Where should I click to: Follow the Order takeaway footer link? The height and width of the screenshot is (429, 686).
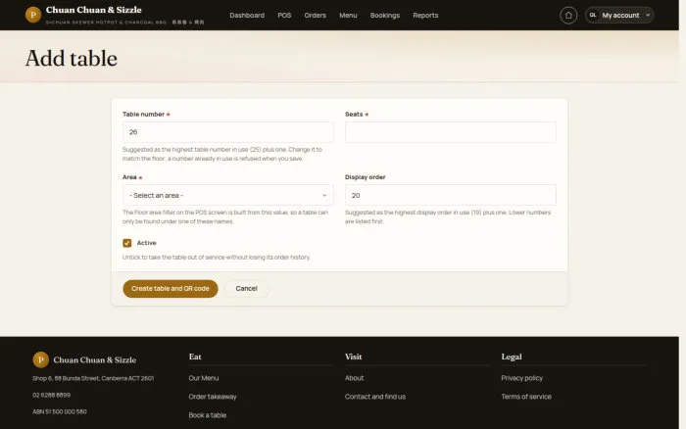(213, 397)
